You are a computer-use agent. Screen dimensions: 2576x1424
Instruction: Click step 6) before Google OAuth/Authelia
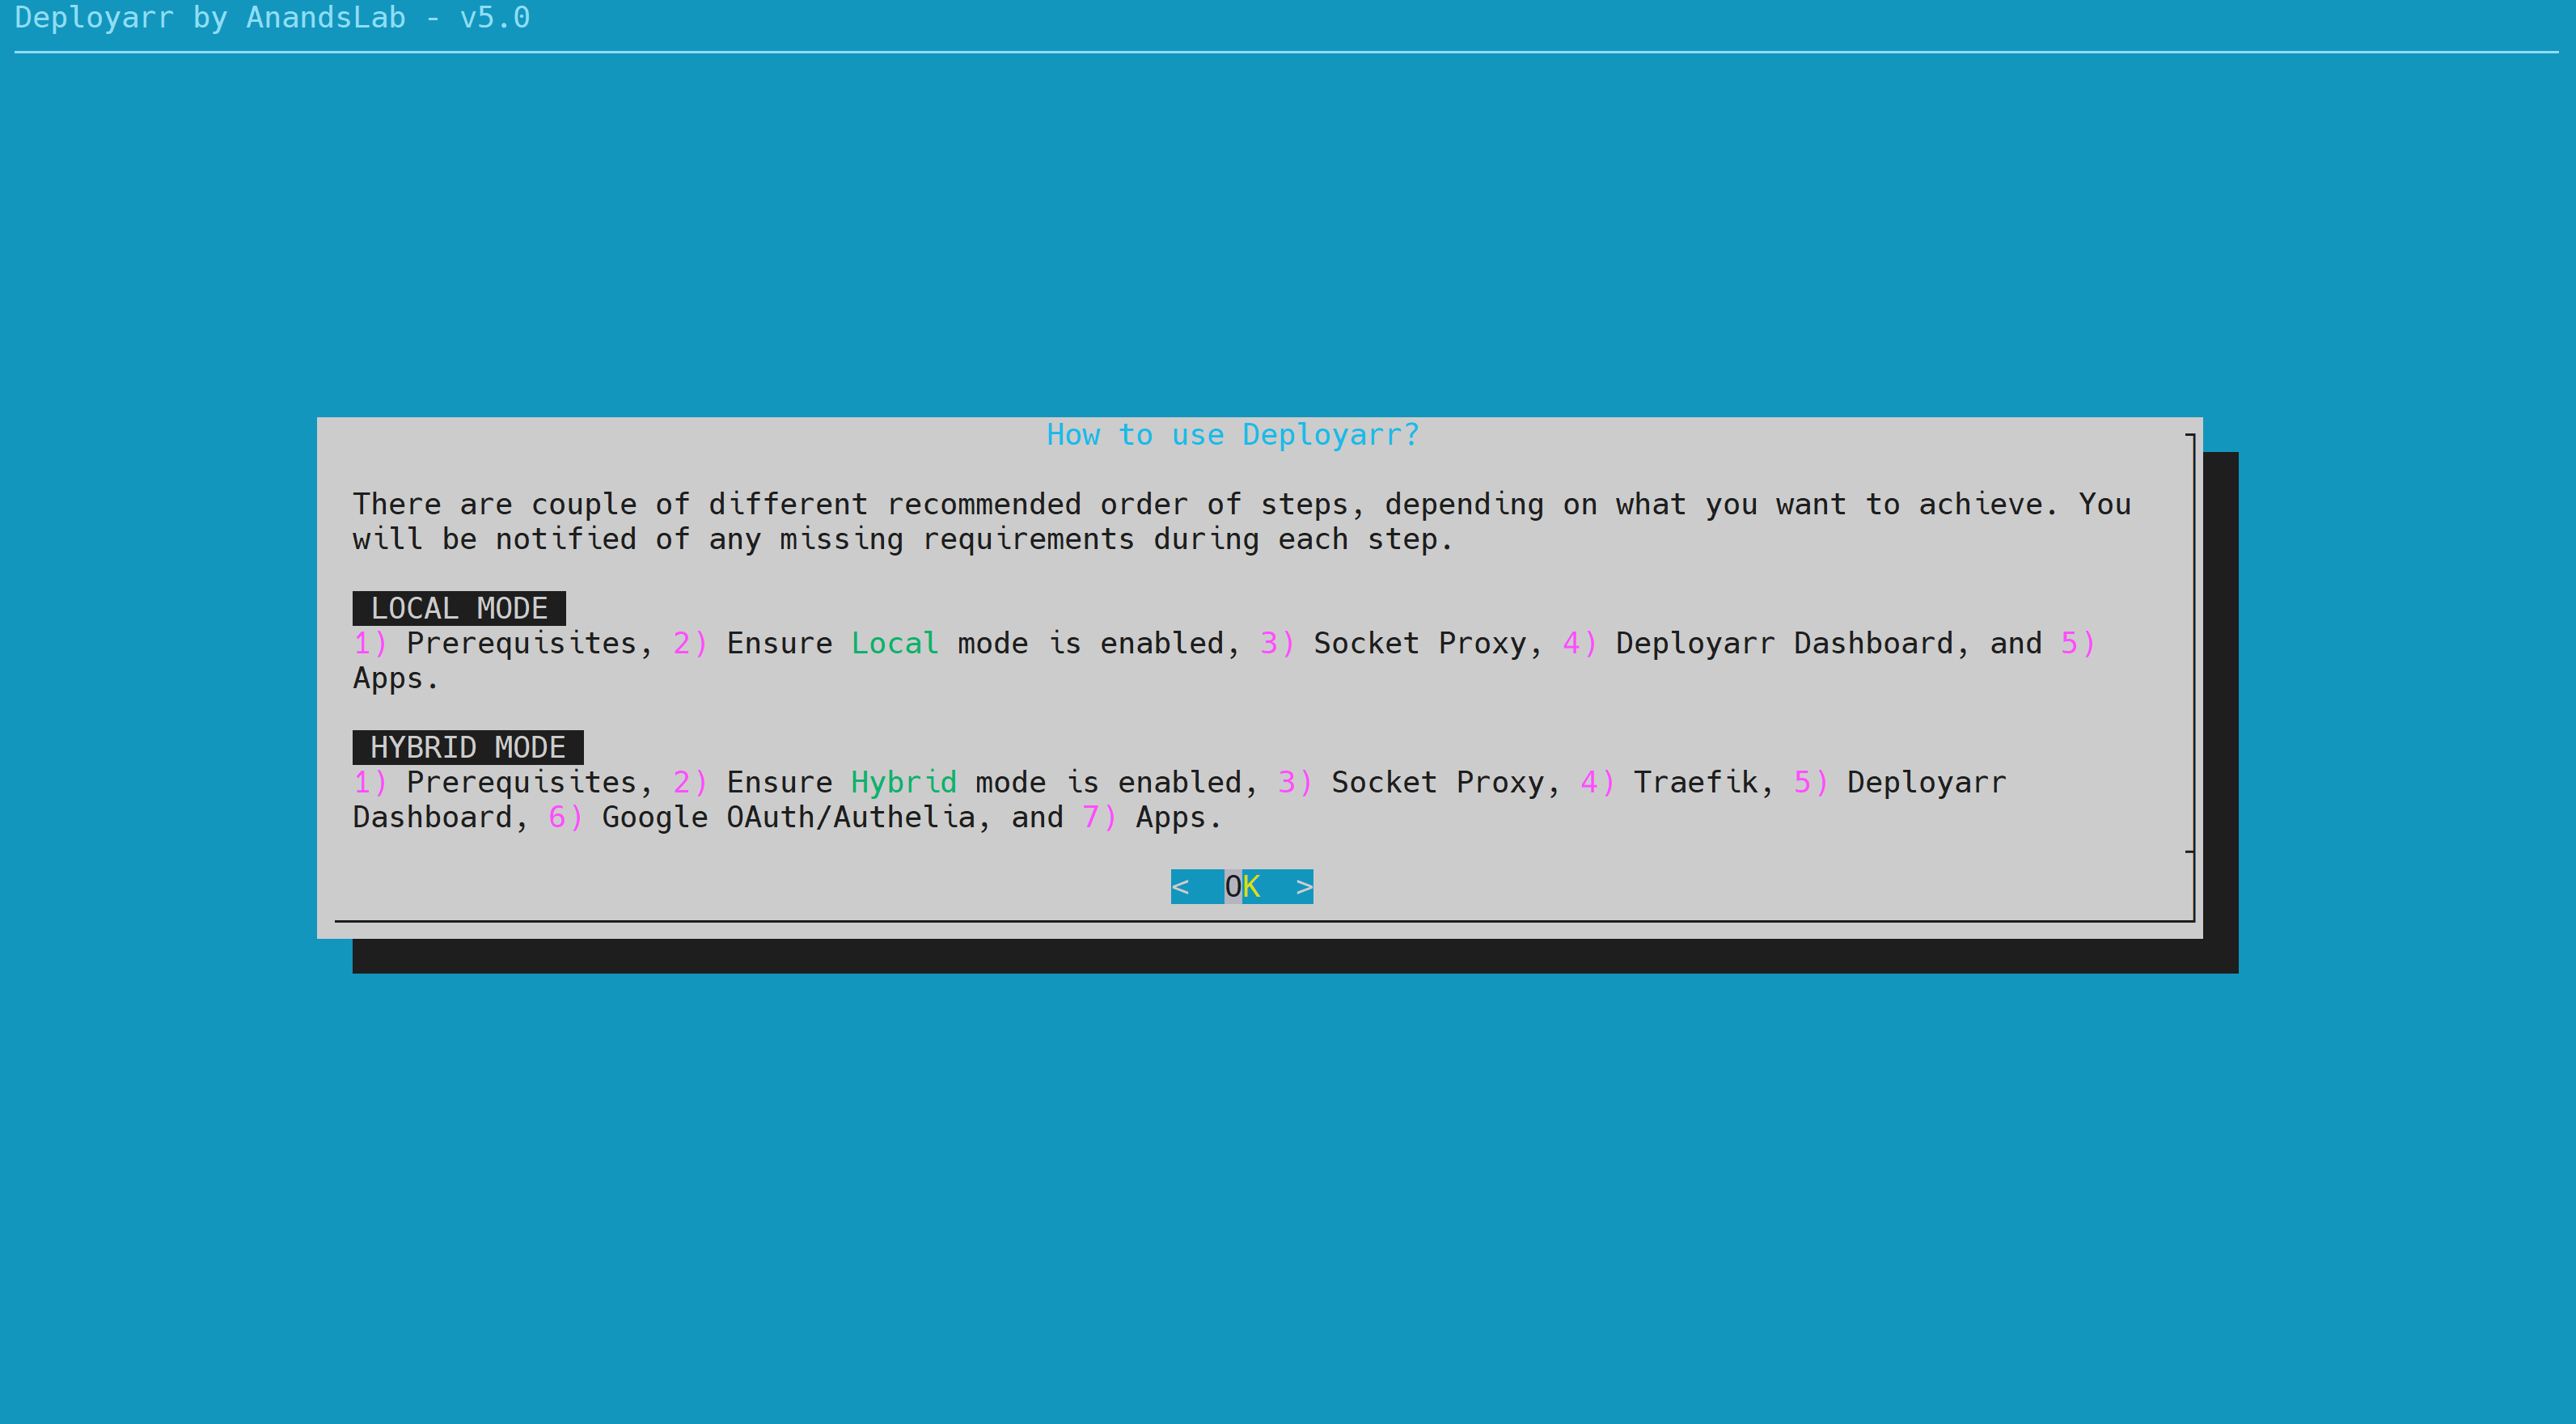pyautogui.click(x=565, y=817)
